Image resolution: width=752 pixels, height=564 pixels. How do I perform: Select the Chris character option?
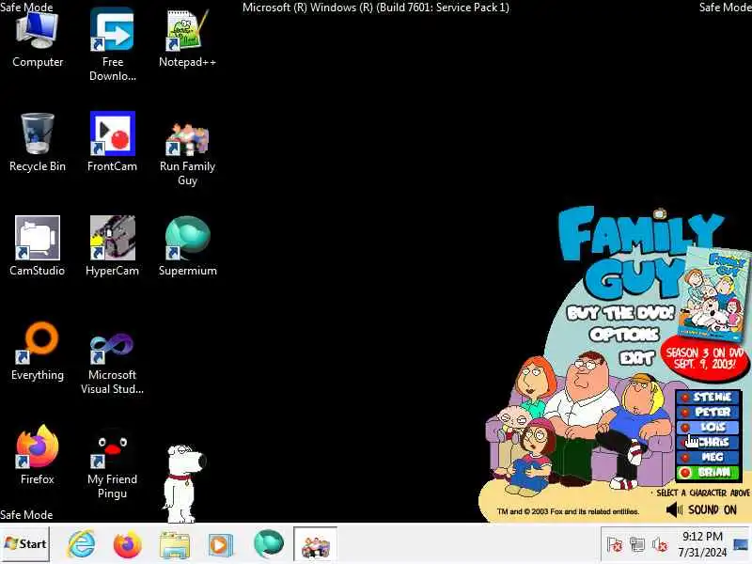tap(708, 442)
